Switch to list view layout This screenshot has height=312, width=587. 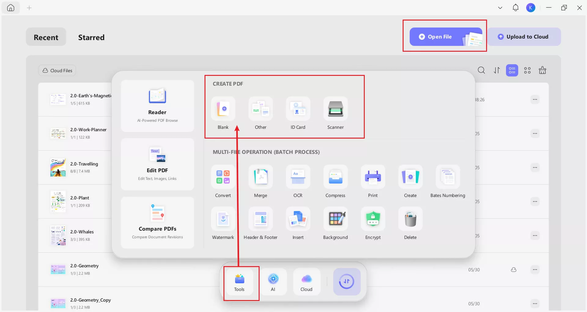pyautogui.click(x=512, y=70)
